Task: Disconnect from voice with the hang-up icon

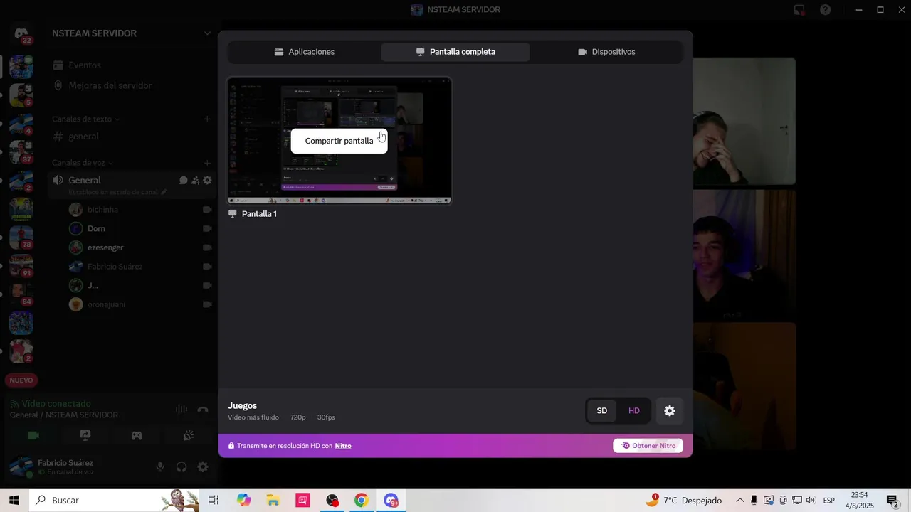Action: [x=203, y=409]
